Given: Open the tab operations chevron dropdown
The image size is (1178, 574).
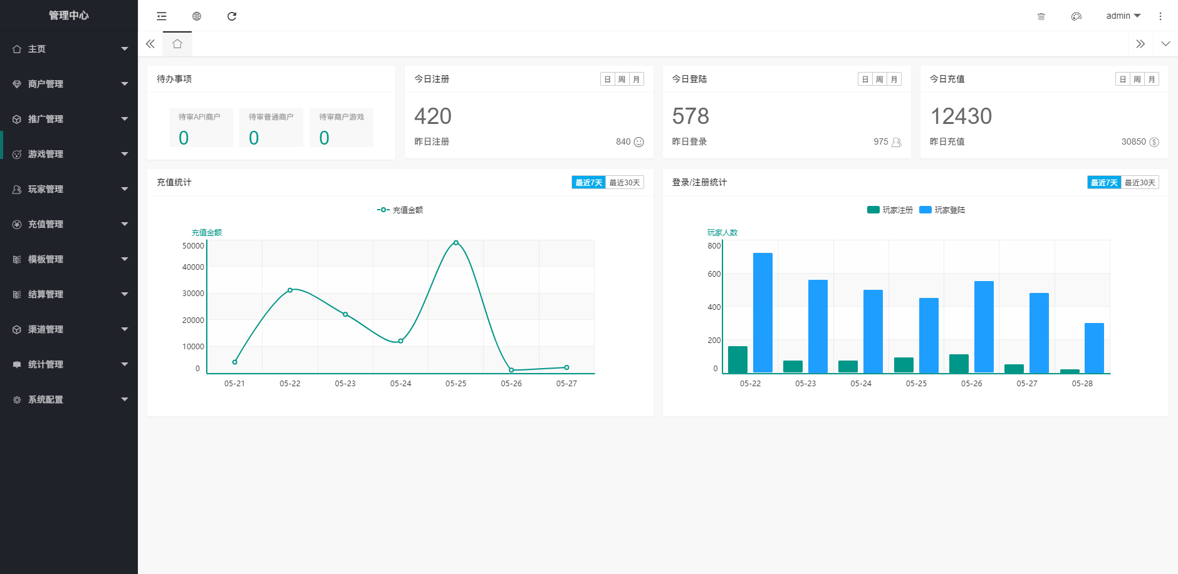Looking at the screenshot, I should (x=1165, y=44).
